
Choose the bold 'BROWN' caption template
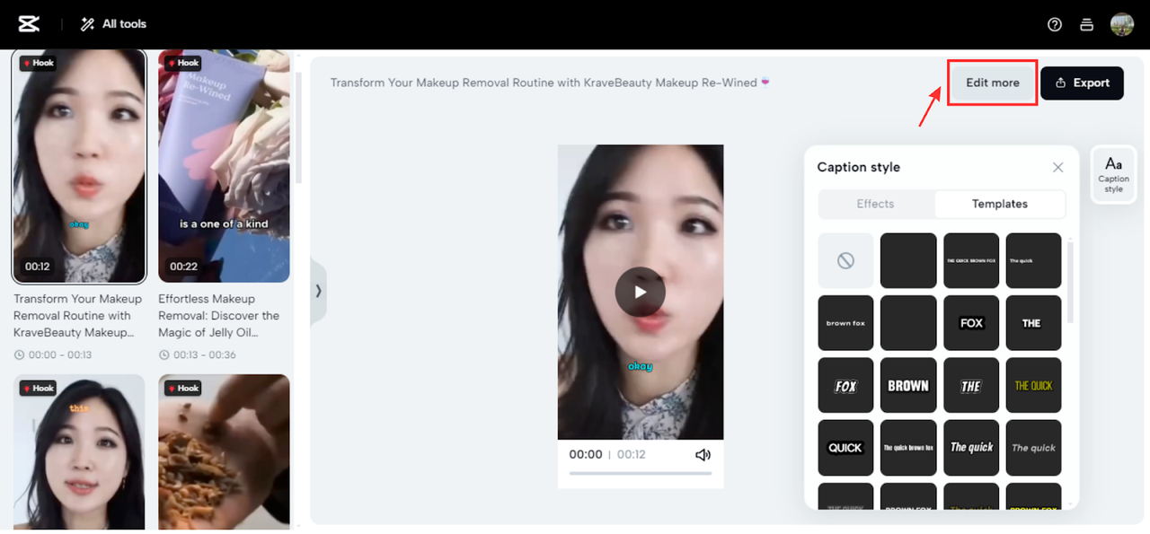908,385
